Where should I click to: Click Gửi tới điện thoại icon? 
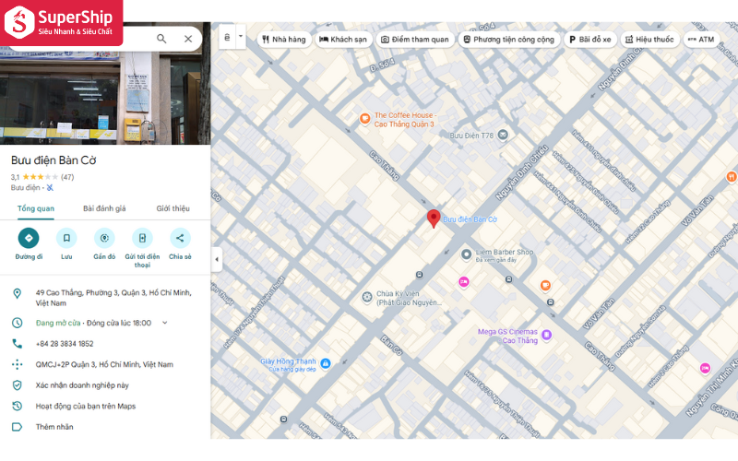click(142, 238)
